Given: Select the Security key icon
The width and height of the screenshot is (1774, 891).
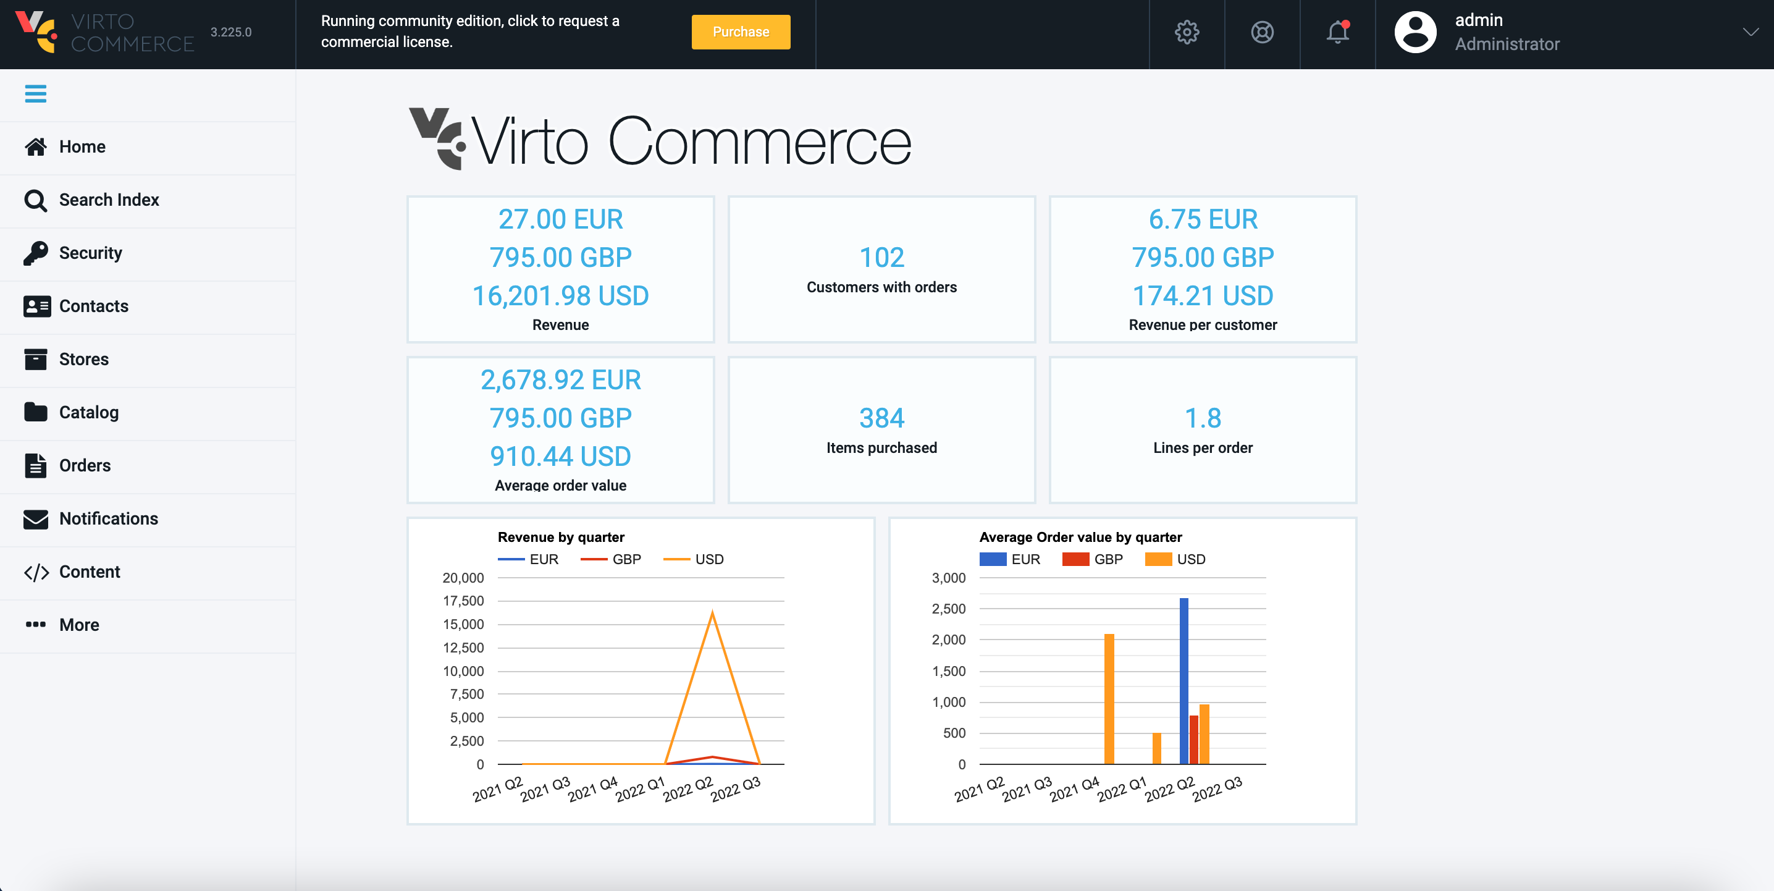Looking at the screenshot, I should tap(36, 252).
